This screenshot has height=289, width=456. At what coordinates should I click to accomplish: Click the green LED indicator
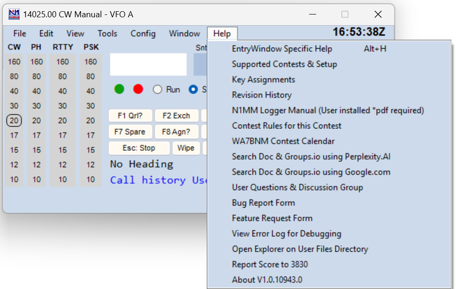119,89
